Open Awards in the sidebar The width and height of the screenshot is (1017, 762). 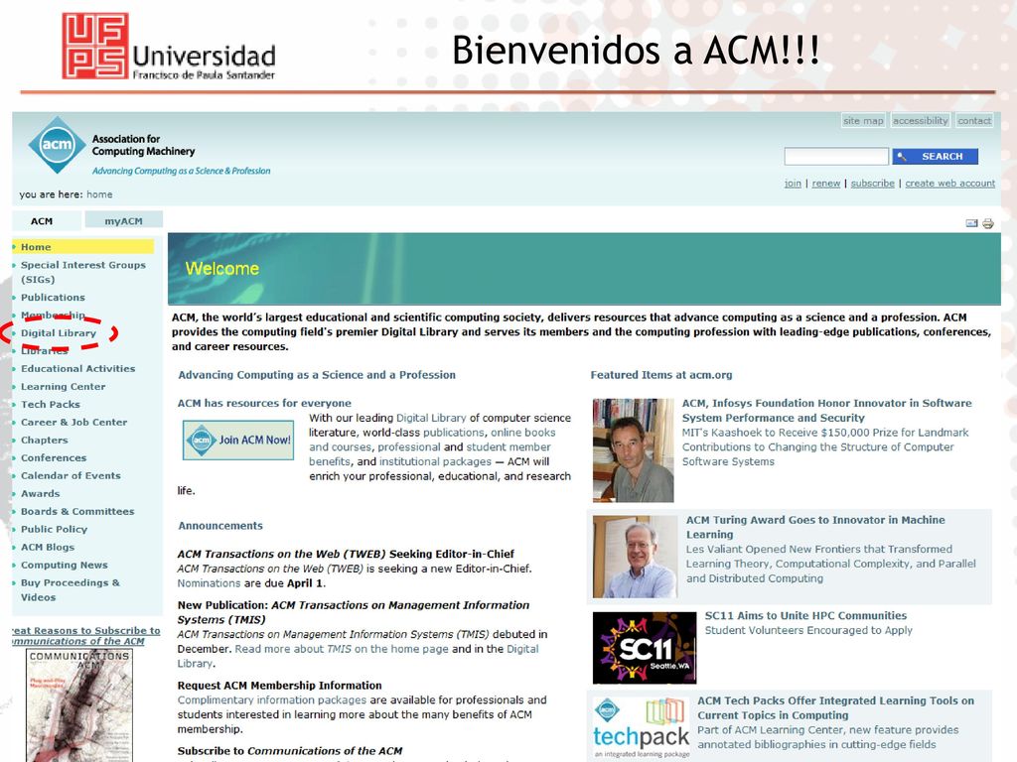[x=40, y=494]
